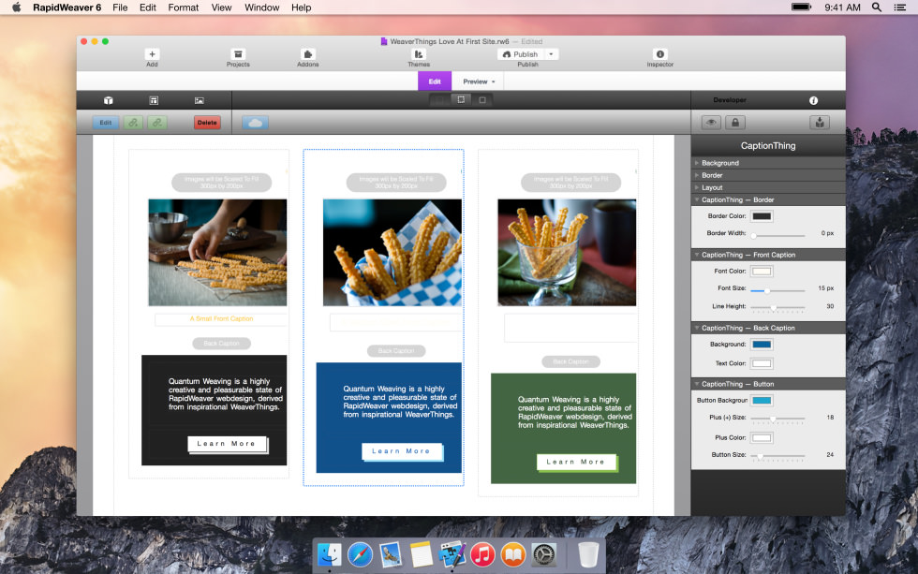Toggle the eye visibility button

(711, 123)
